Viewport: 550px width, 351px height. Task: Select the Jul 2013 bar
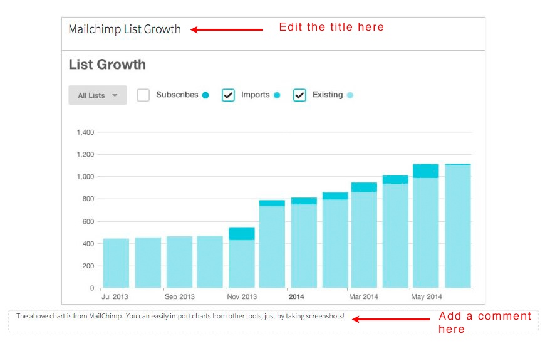(x=116, y=263)
